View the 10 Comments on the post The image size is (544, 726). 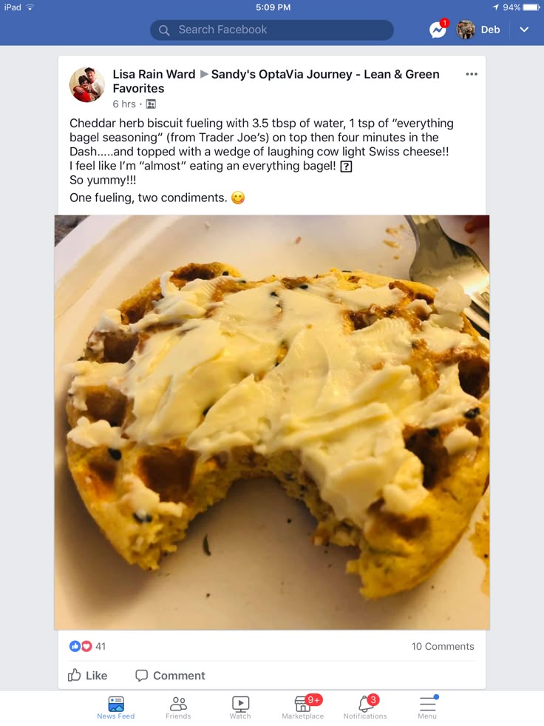point(443,646)
